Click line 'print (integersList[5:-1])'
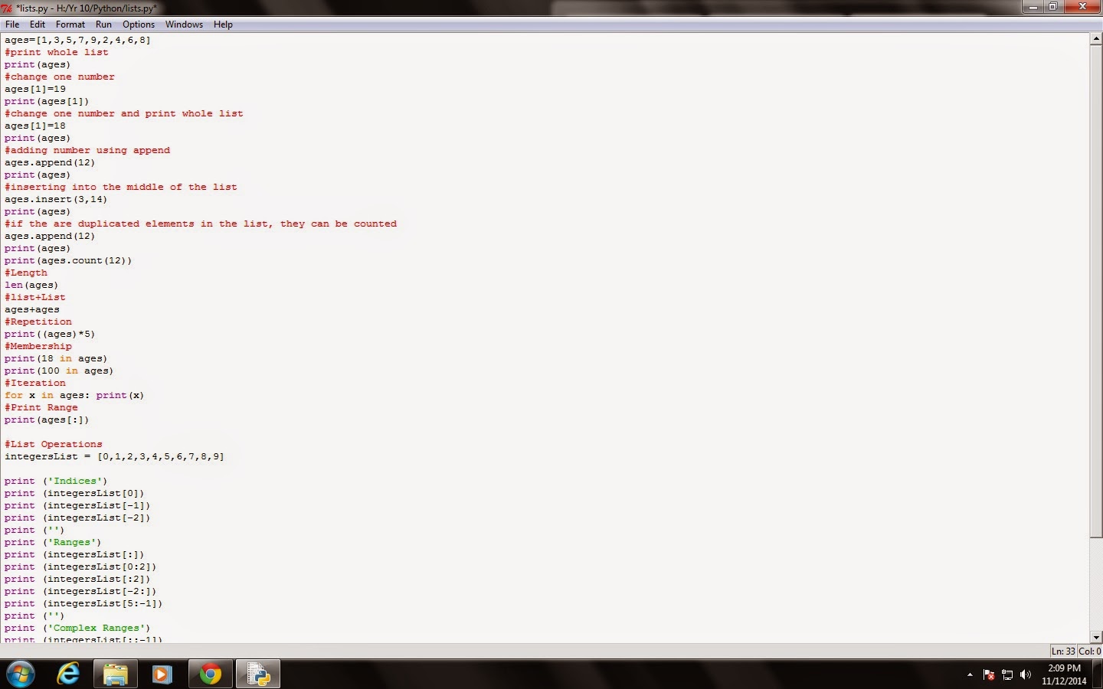This screenshot has width=1103, height=689. (x=83, y=603)
